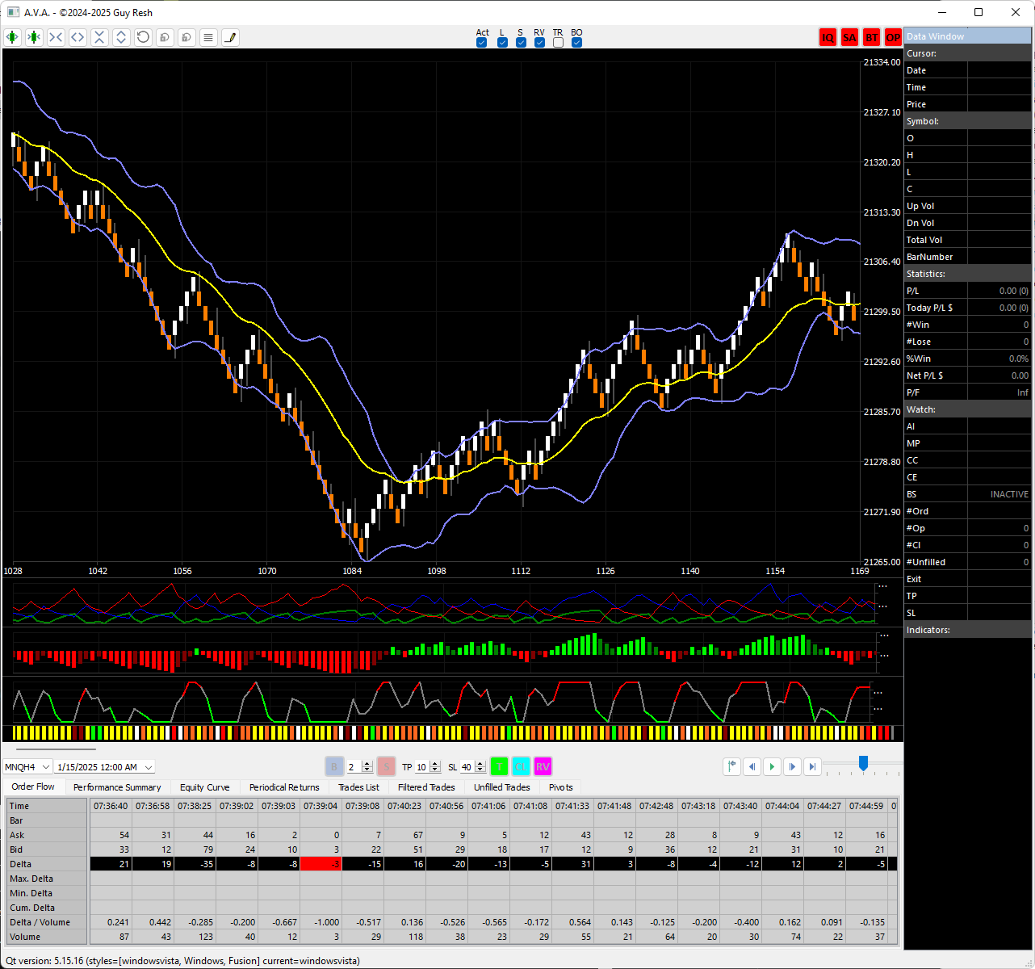Screen dimensions: 1035x969
Task: Click the SL value input field
Action: point(467,767)
